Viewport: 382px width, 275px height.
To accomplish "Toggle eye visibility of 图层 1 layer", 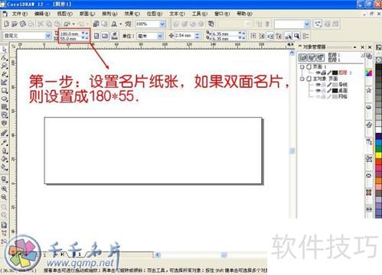I will coord(318,73).
